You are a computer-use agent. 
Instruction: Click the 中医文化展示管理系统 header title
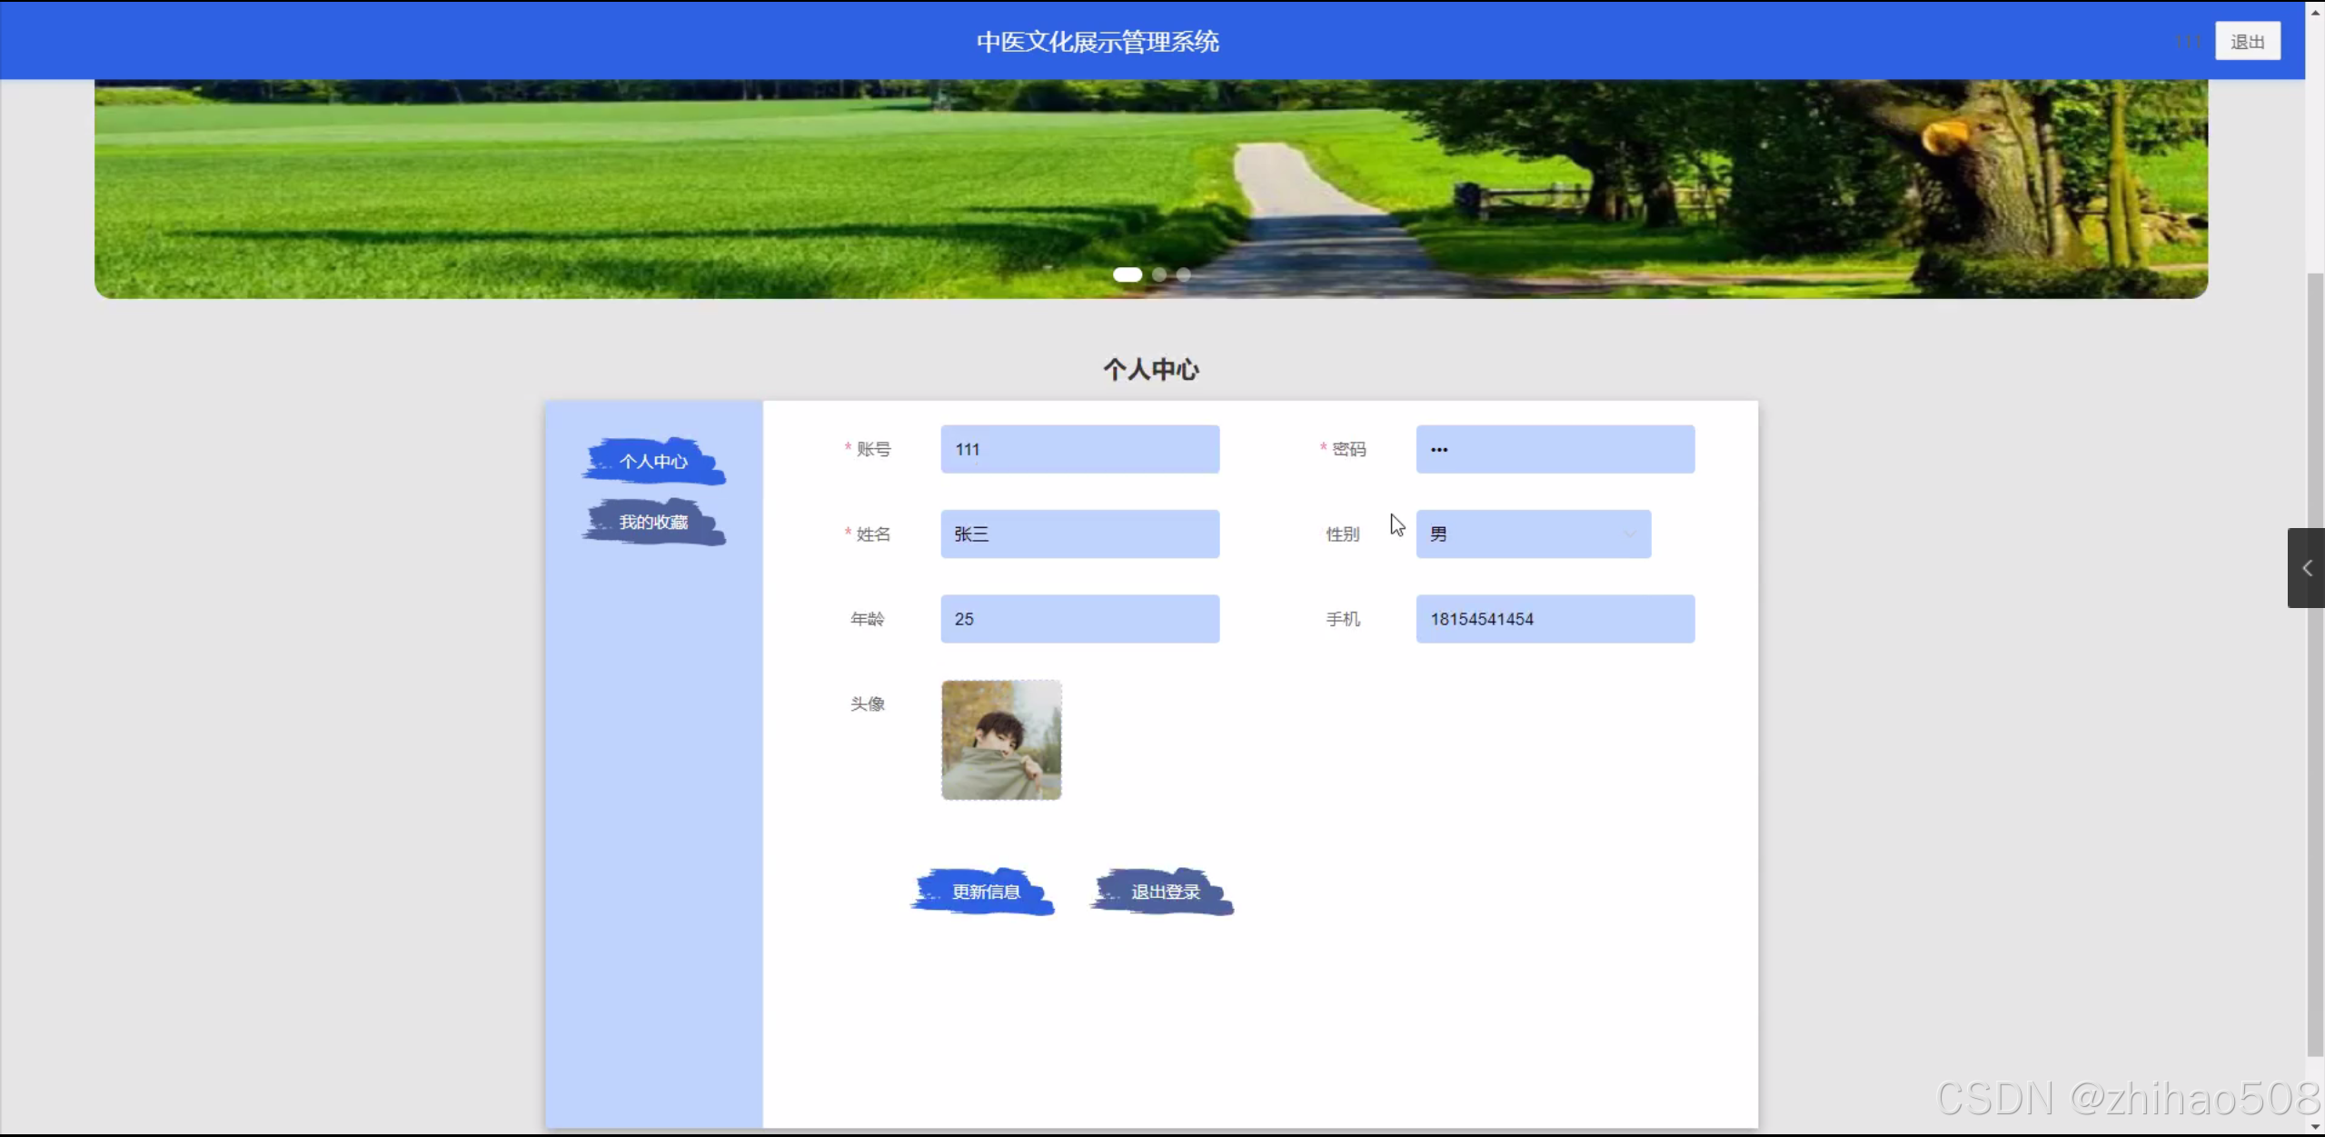point(1098,42)
